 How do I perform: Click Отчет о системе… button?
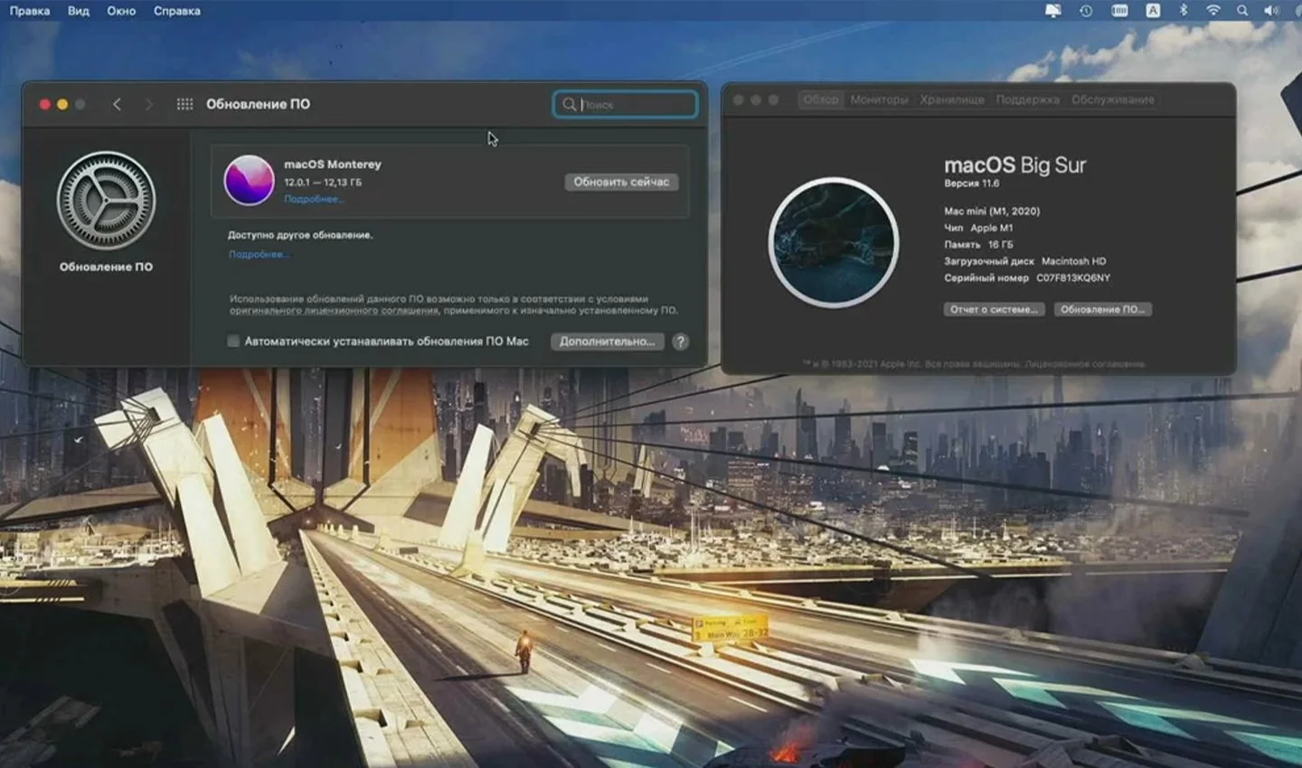(x=994, y=309)
